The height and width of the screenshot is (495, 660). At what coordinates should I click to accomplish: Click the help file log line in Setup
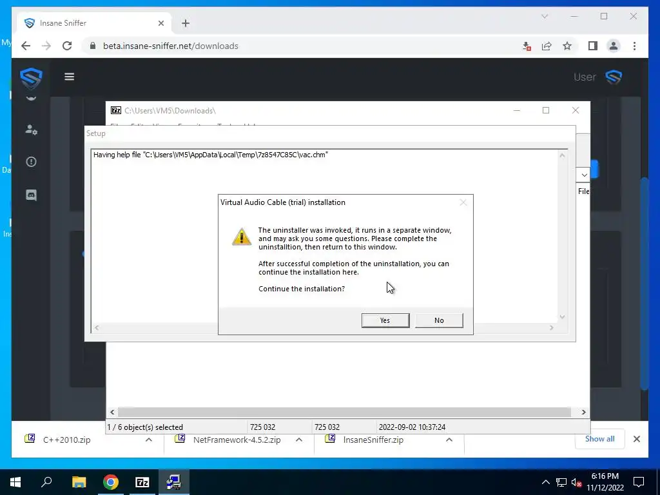click(211, 155)
